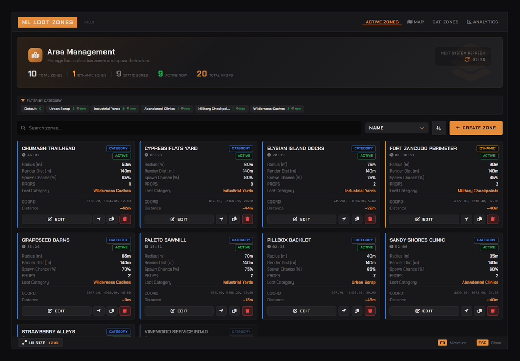Viewport: 520px width, 361px height.
Task: Open the Cat. Zones tab
Action: [445, 22]
